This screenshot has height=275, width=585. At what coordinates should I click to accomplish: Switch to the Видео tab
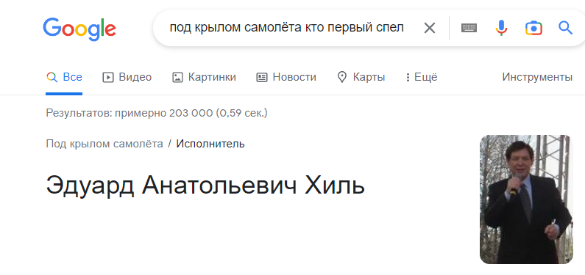(x=127, y=77)
